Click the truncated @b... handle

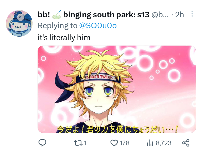(160, 15)
